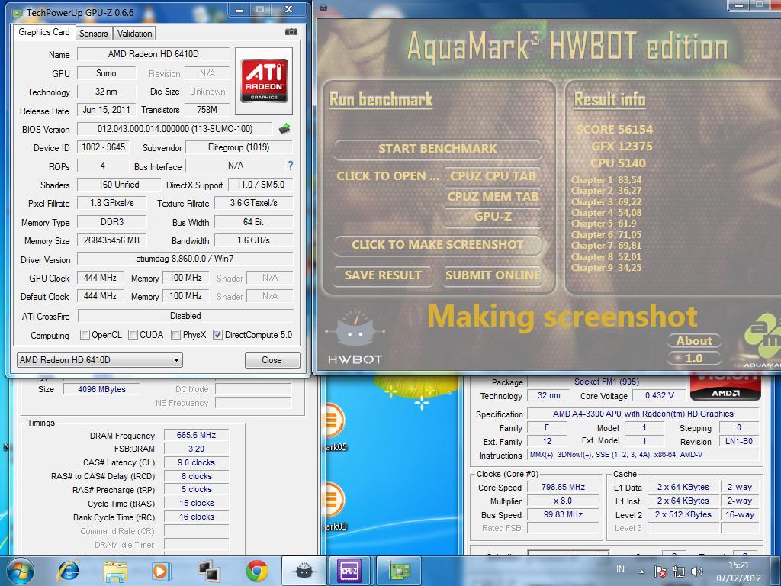Take a GPU-Z screenshot with camera icon

(291, 32)
